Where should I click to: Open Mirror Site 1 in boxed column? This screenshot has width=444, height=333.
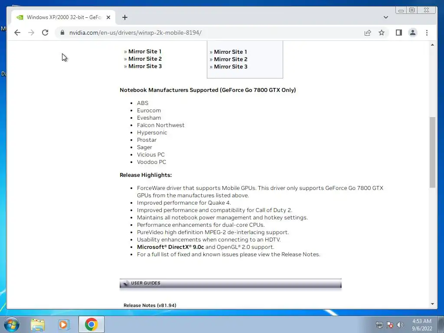[x=231, y=52]
